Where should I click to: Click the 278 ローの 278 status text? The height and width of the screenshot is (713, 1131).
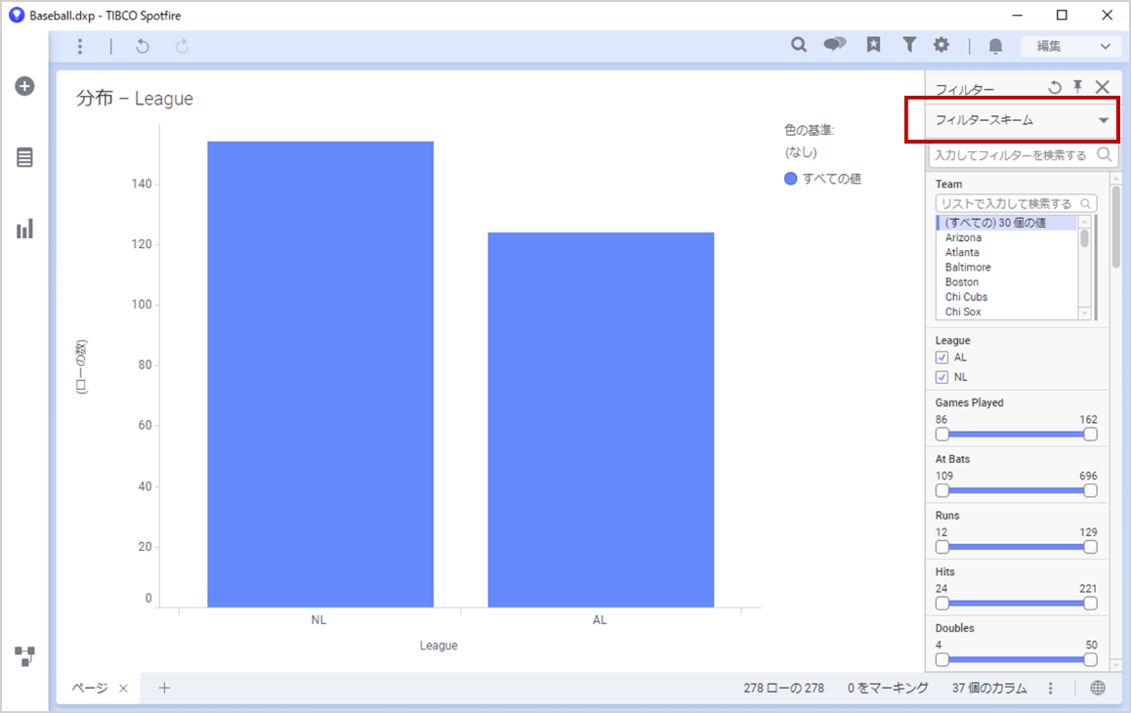(784, 688)
